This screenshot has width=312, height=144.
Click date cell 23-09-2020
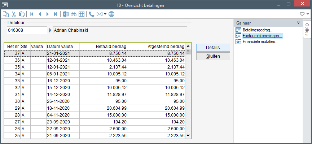pos(63,122)
